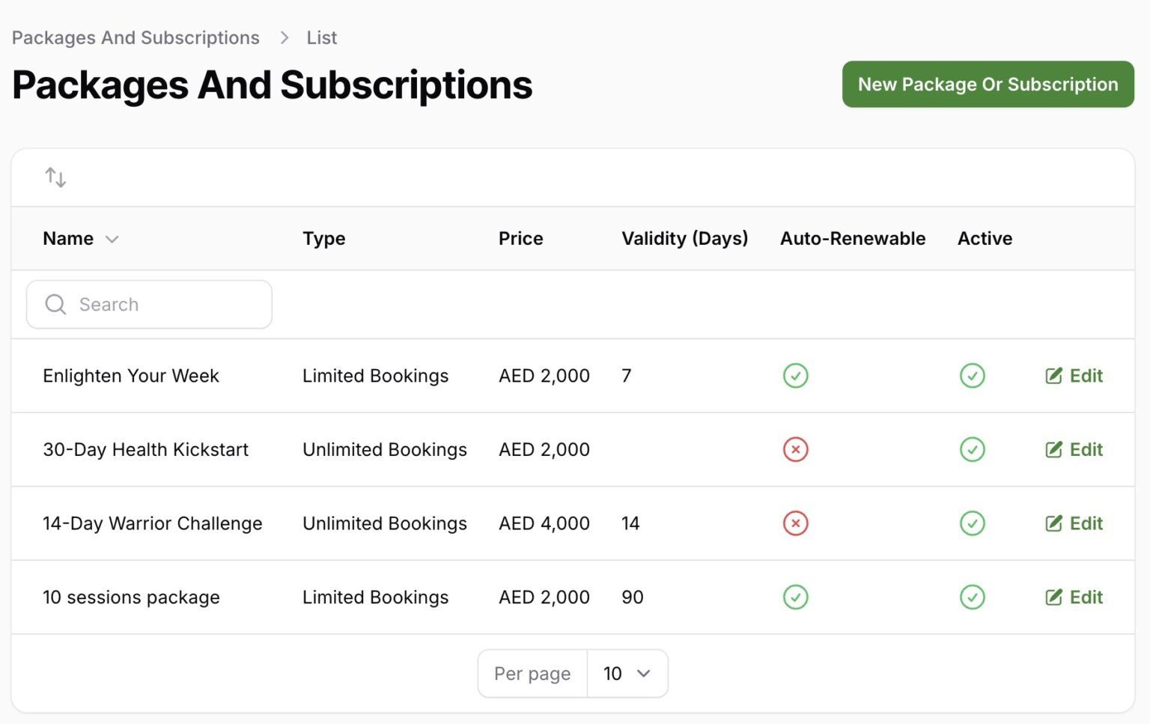Click the chevron next to the Name column header
This screenshot has height=724, width=1150.
112,239
